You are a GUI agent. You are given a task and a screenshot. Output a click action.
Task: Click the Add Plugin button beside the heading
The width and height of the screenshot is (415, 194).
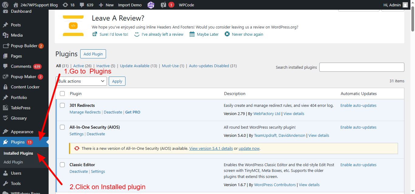(x=93, y=54)
